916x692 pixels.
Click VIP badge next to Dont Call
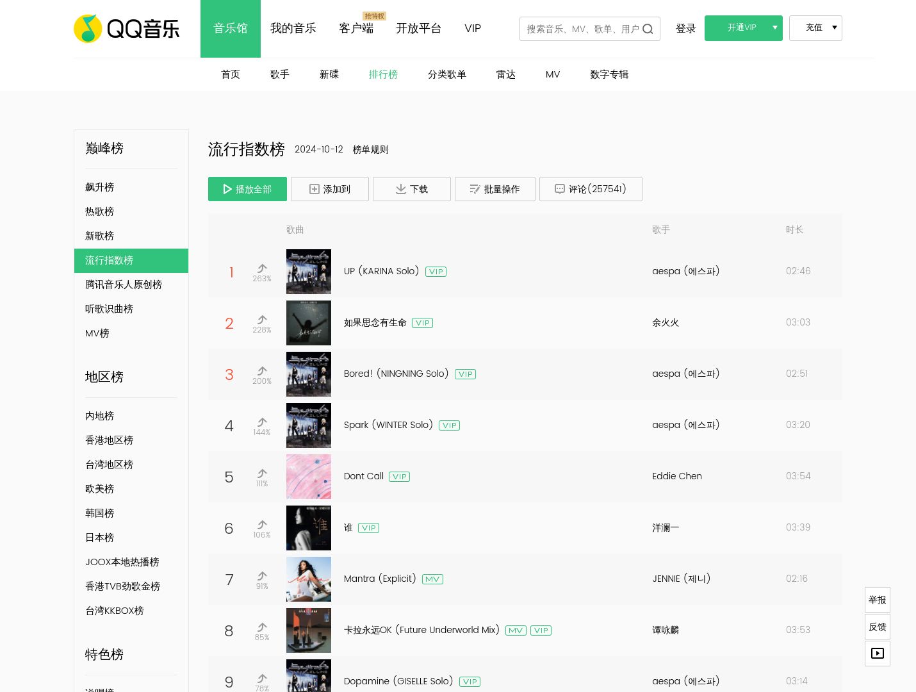click(x=400, y=477)
